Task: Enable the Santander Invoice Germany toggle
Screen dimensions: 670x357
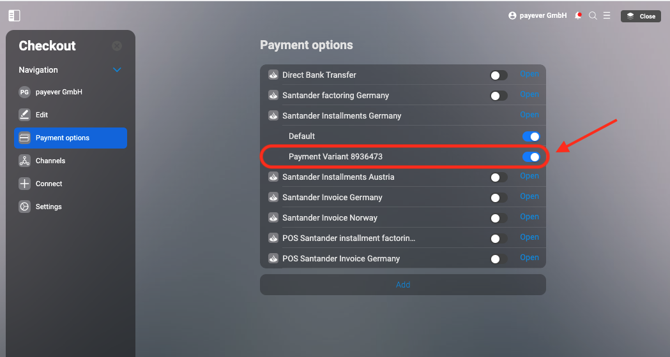Action: (499, 198)
